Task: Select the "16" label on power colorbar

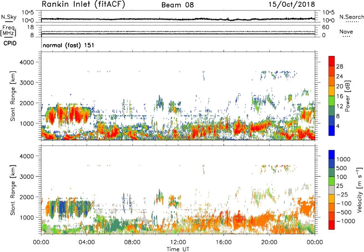Action: [x=339, y=96]
